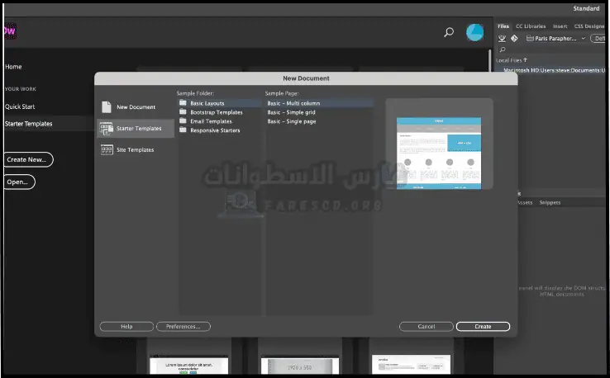Click the New Document page icon

107,107
